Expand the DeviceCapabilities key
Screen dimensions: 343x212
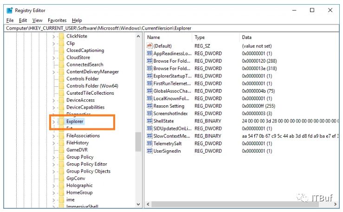pos(53,108)
